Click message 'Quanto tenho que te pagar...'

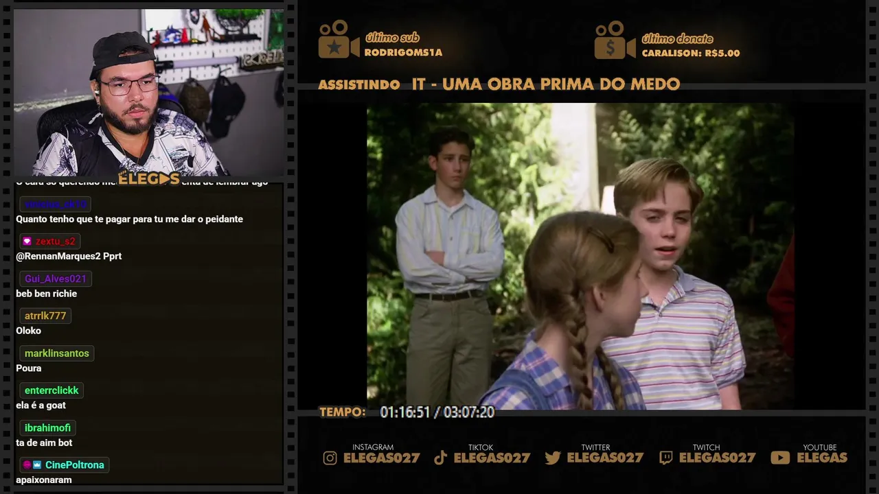coord(130,219)
